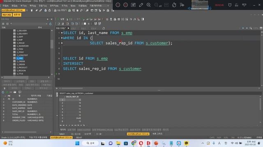This screenshot has height=147, width=263.
Task: Select the S_REGION table in tree
Action: 21,71
